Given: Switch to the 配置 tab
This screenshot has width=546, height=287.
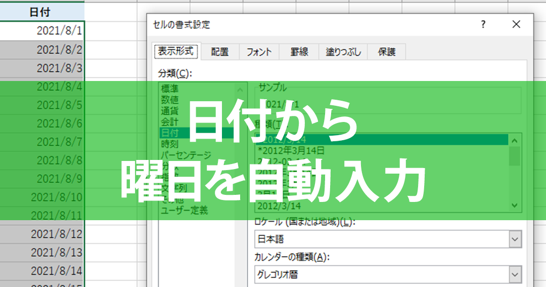Looking at the screenshot, I should [x=220, y=52].
